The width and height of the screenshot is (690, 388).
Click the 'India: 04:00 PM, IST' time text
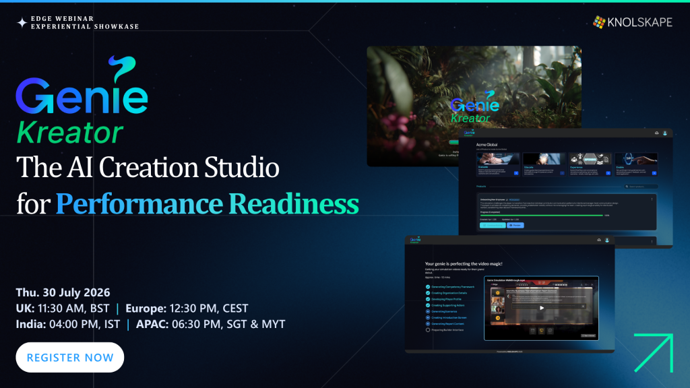(x=68, y=324)
